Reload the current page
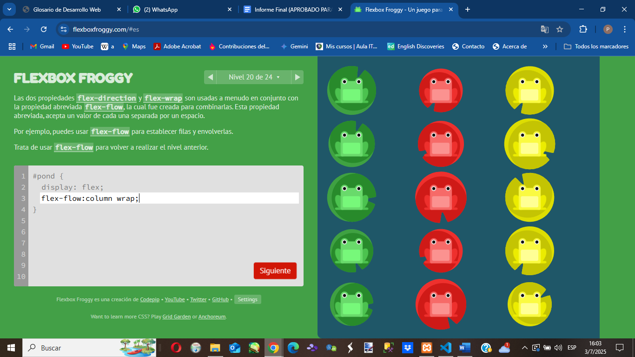635x357 pixels. point(44,29)
